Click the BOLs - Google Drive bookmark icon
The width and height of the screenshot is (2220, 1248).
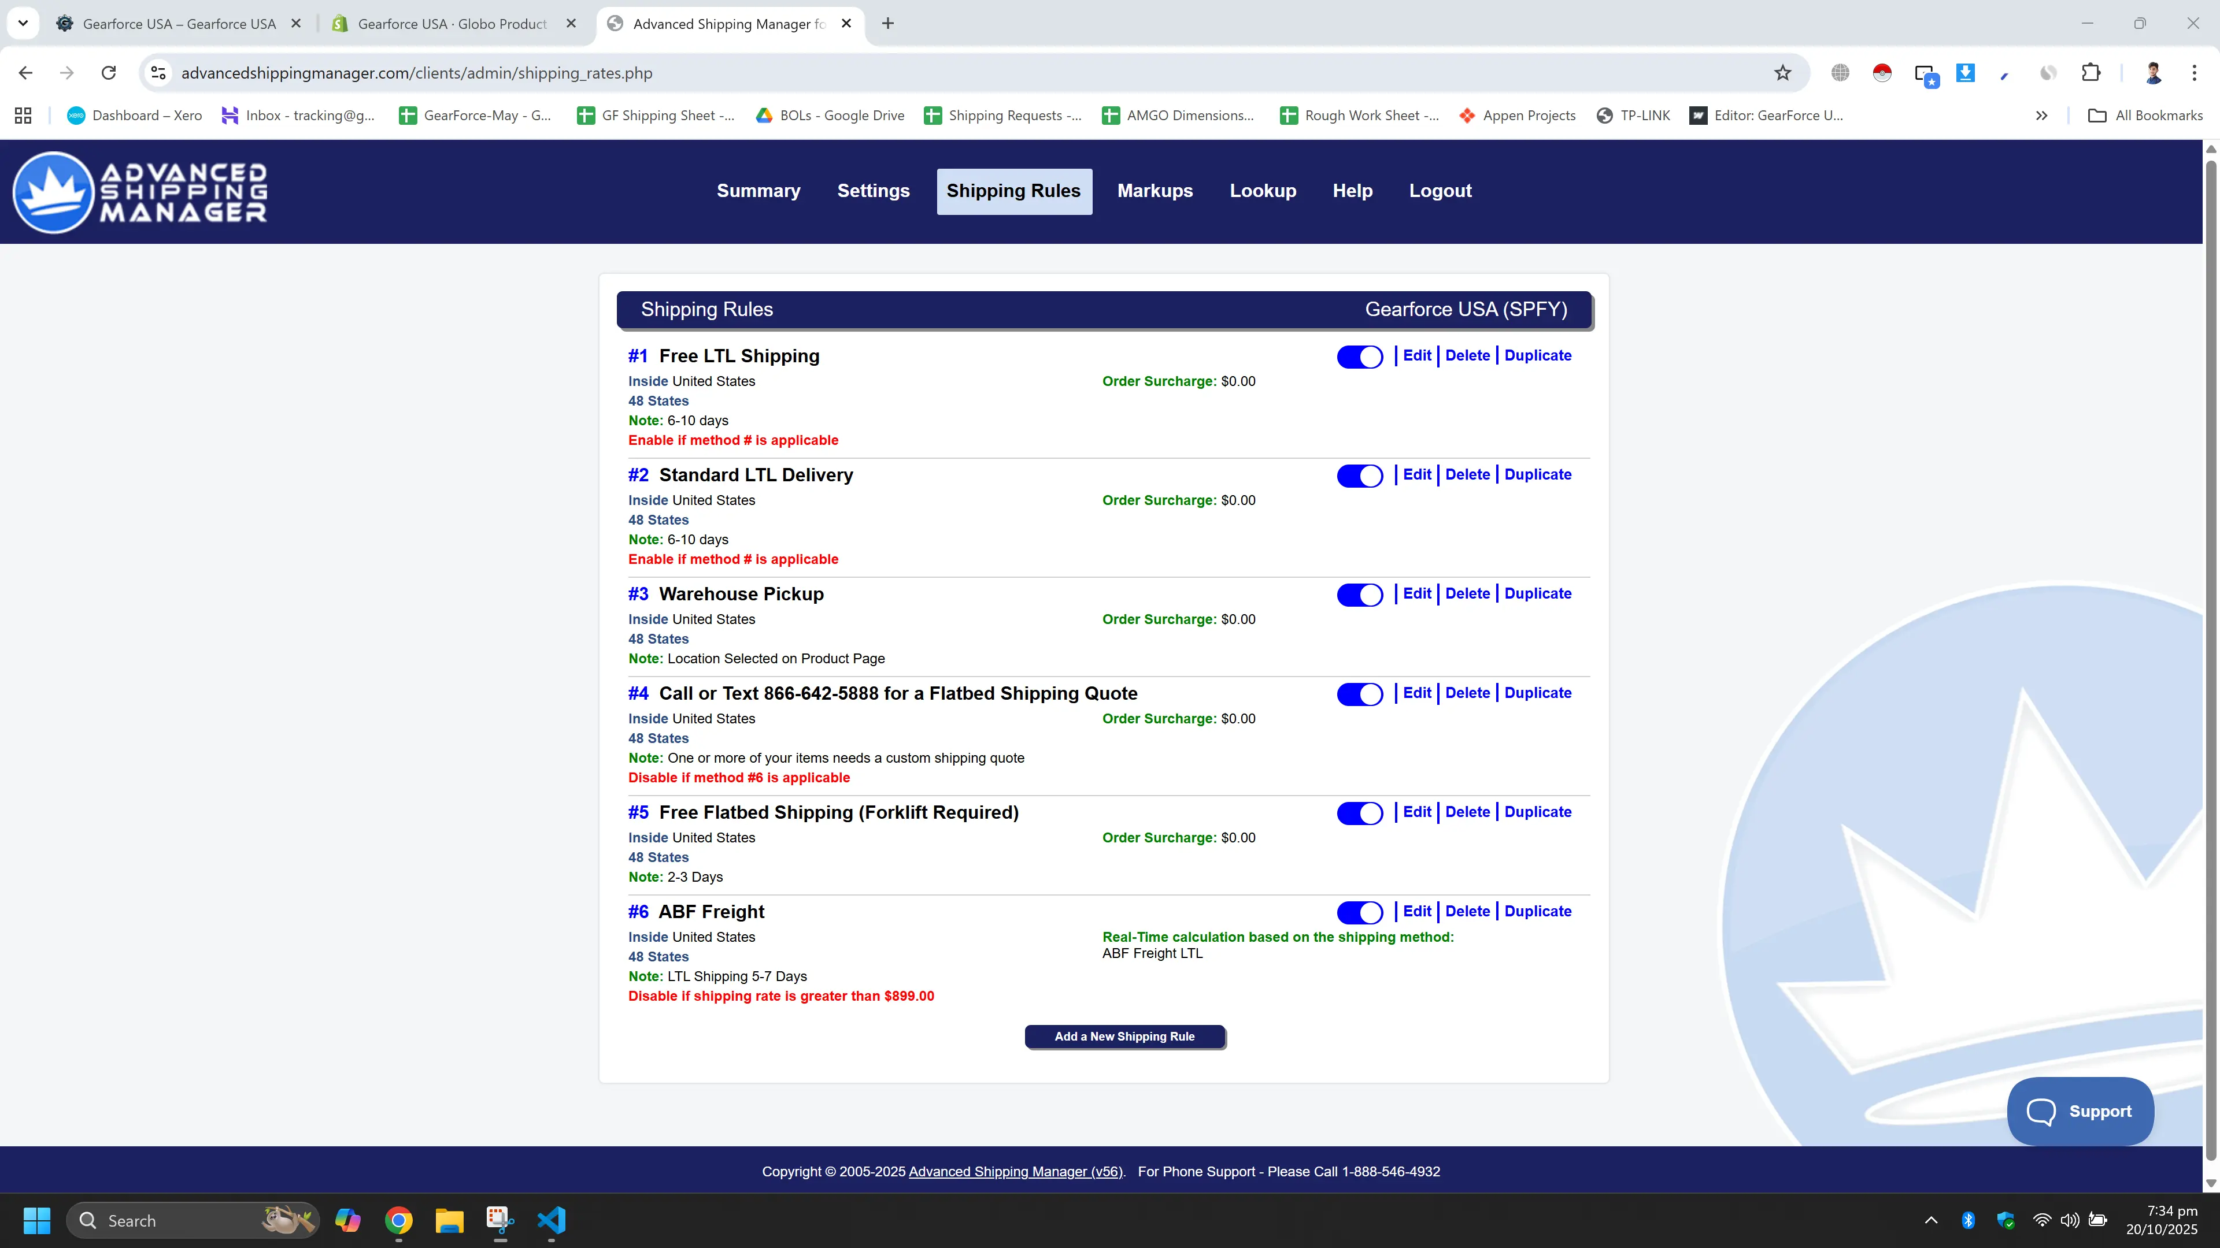click(x=764, y=114)
